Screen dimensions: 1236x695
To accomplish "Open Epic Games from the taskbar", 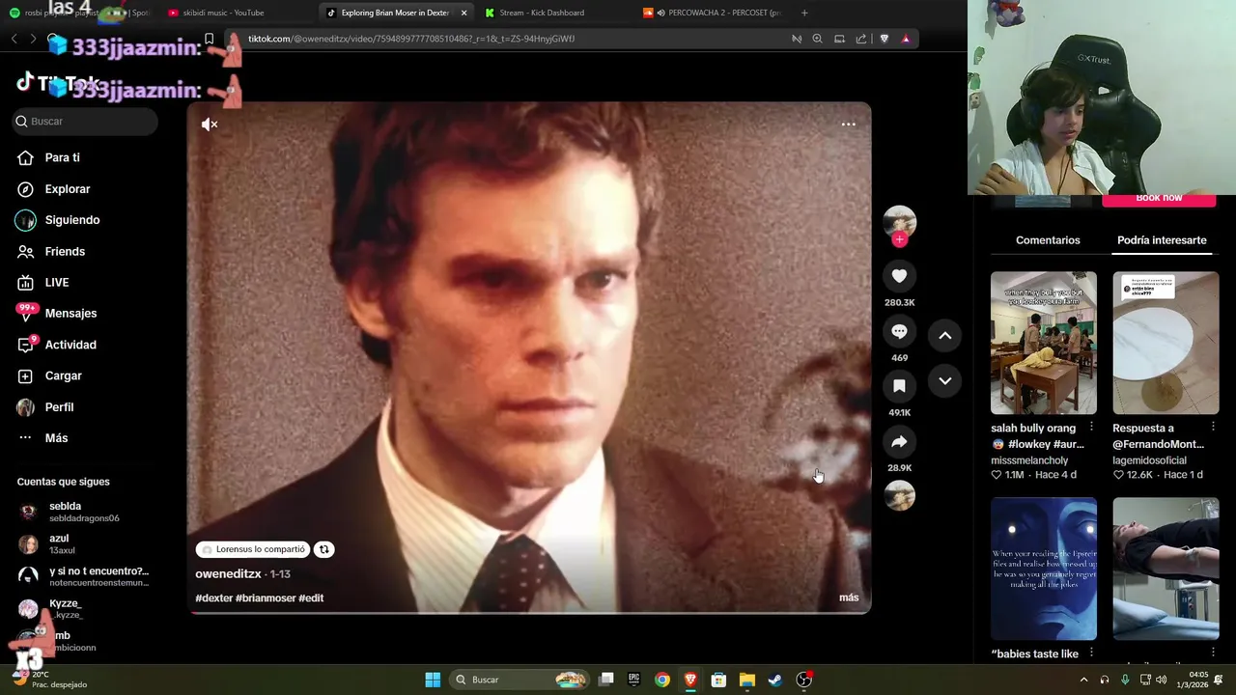I will click(x=633, y=680).
